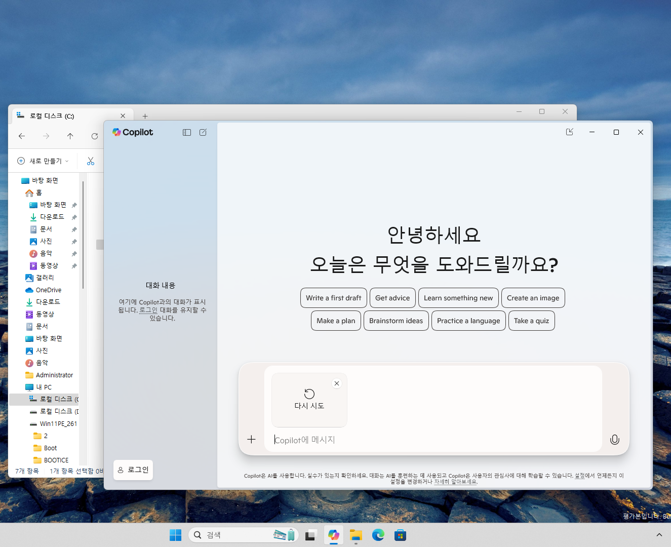Select Practice a language suggestion

(468, 321)
